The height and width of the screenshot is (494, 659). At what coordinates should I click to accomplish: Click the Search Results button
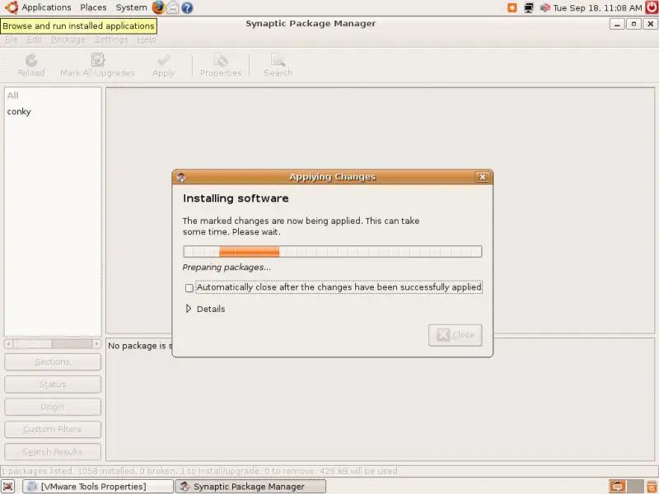click(53, 452)
